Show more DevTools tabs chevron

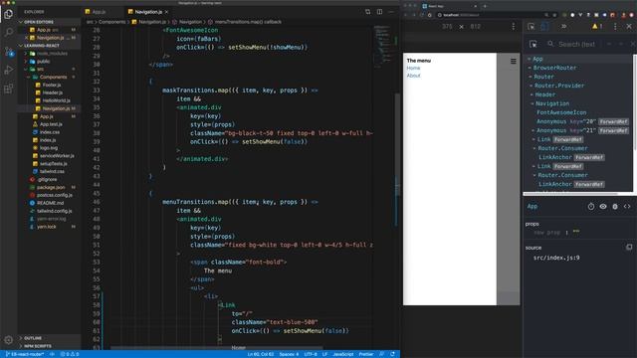coord(564,27)
